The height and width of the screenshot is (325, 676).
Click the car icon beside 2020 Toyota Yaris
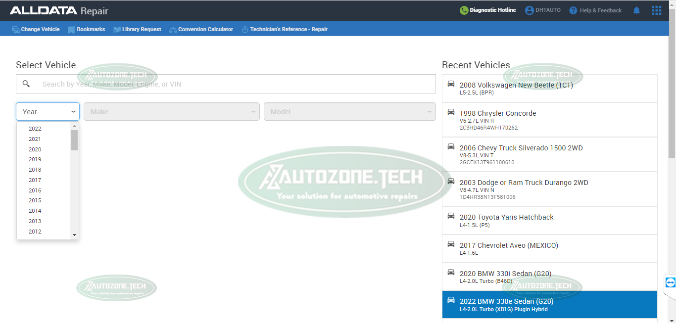451,216
